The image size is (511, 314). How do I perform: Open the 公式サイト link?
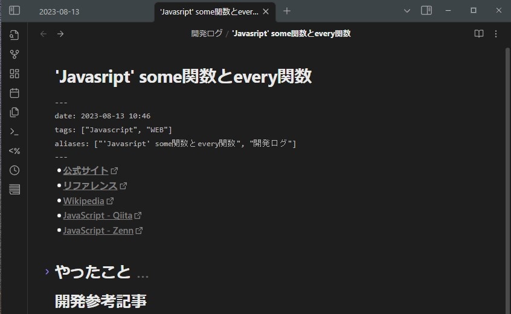pos(86,170)
